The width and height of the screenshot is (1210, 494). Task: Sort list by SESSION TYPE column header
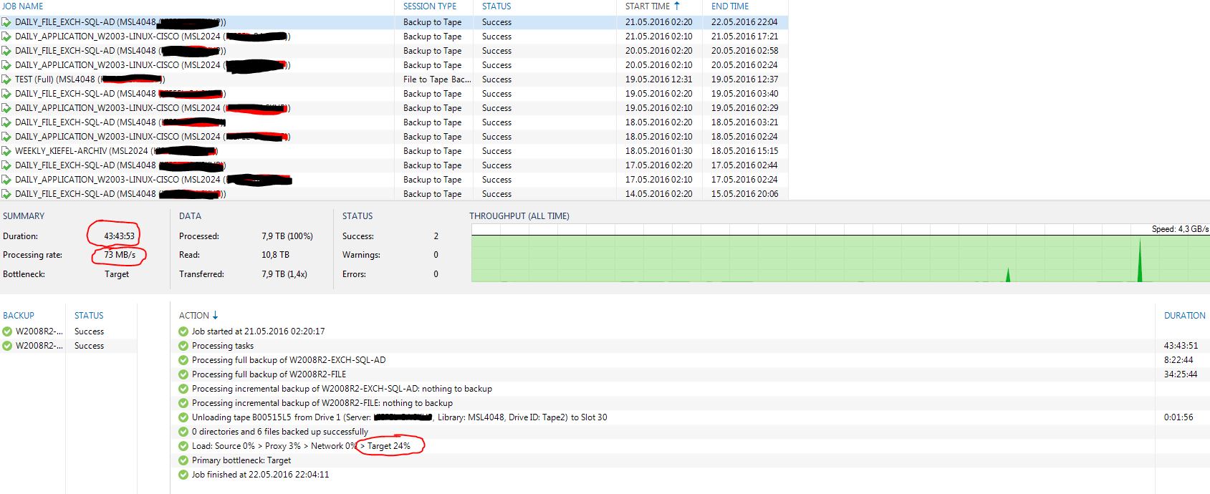pyautogui.click(x=429, y=6)
